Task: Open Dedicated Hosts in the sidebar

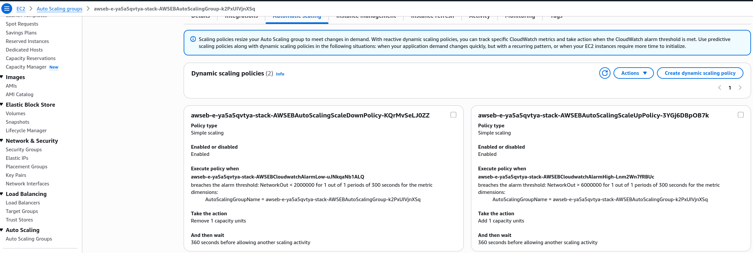Action: point(24,50)
